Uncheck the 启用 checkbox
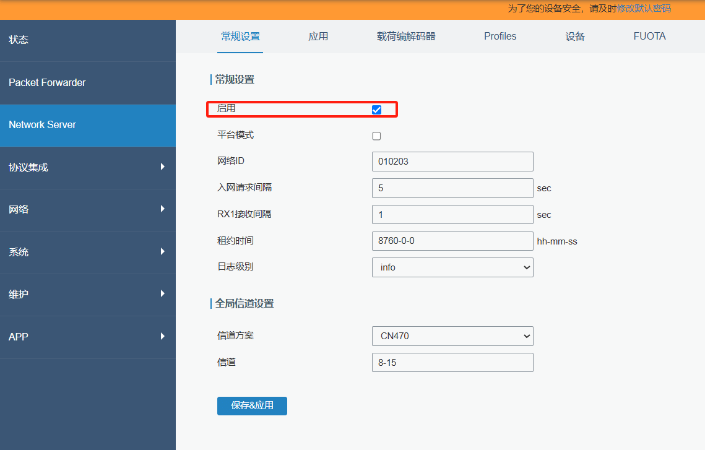This screenshot has height=450, width=705. point(376,110)
